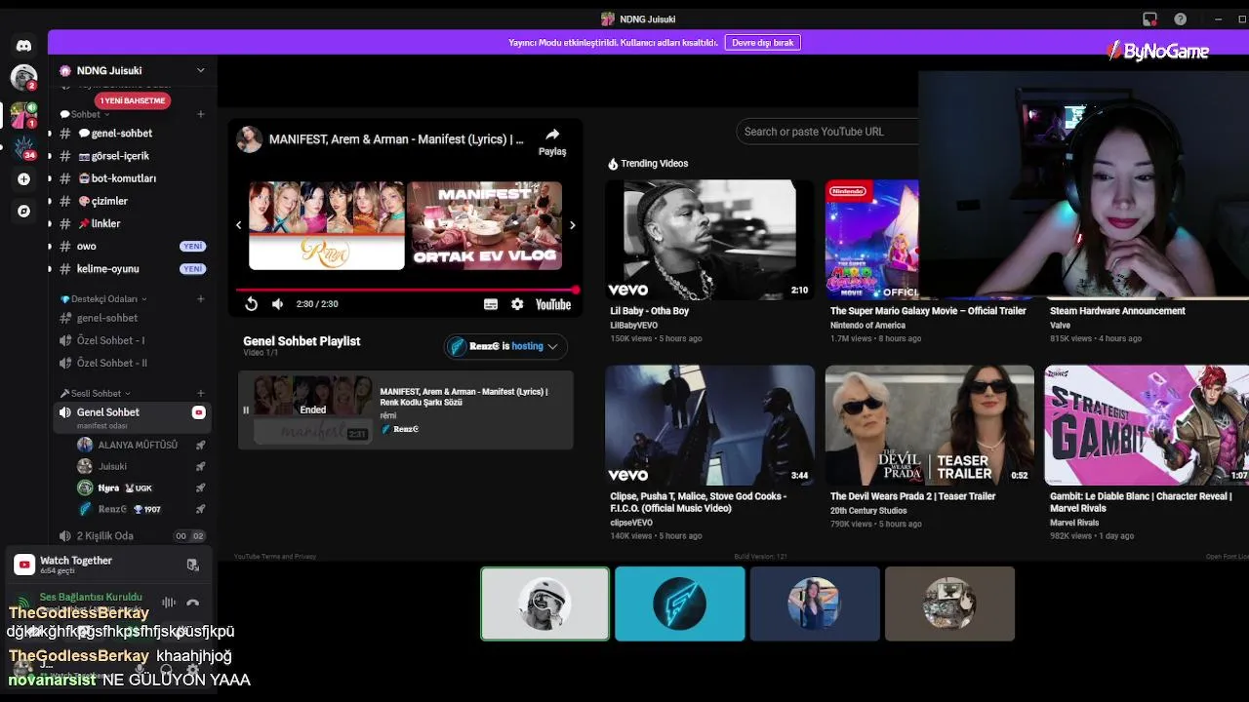Open the server avatar with 34 badge
Viewport: 1249px width, 702px height.
[x=23, y=147]
